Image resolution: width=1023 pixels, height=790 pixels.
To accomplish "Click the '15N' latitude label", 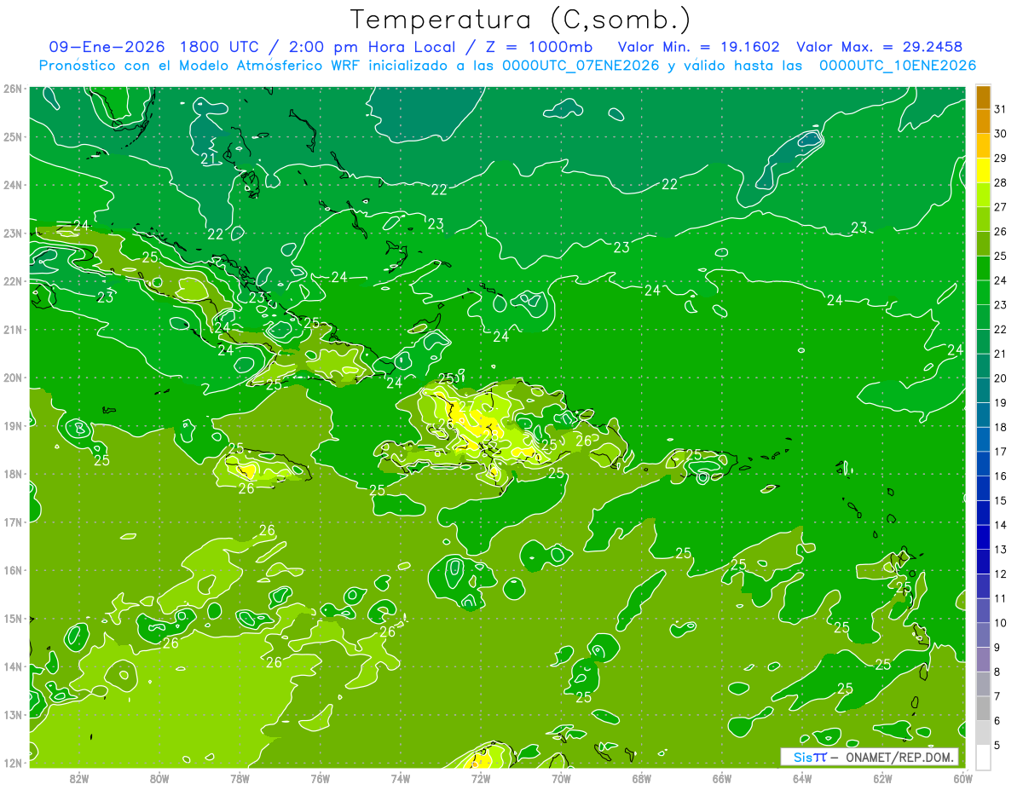I will (13, 618).
